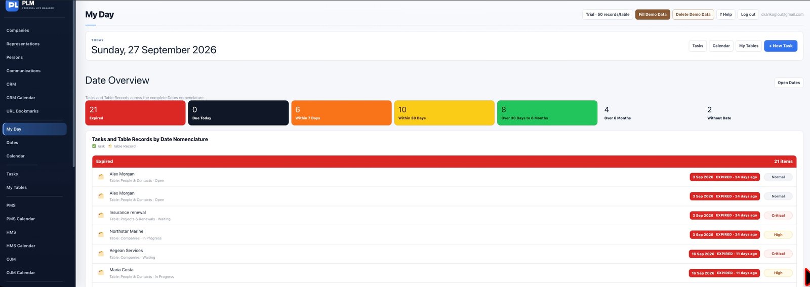Select green Over 30 Days to 6 Months card
The width and height of the screenshot is (810, 287).
547,113
